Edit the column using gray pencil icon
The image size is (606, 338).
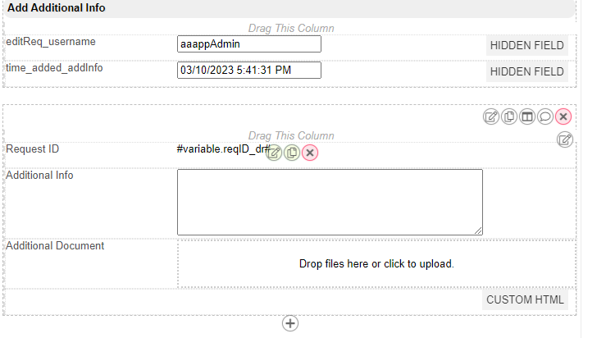(x=565, y=139)
